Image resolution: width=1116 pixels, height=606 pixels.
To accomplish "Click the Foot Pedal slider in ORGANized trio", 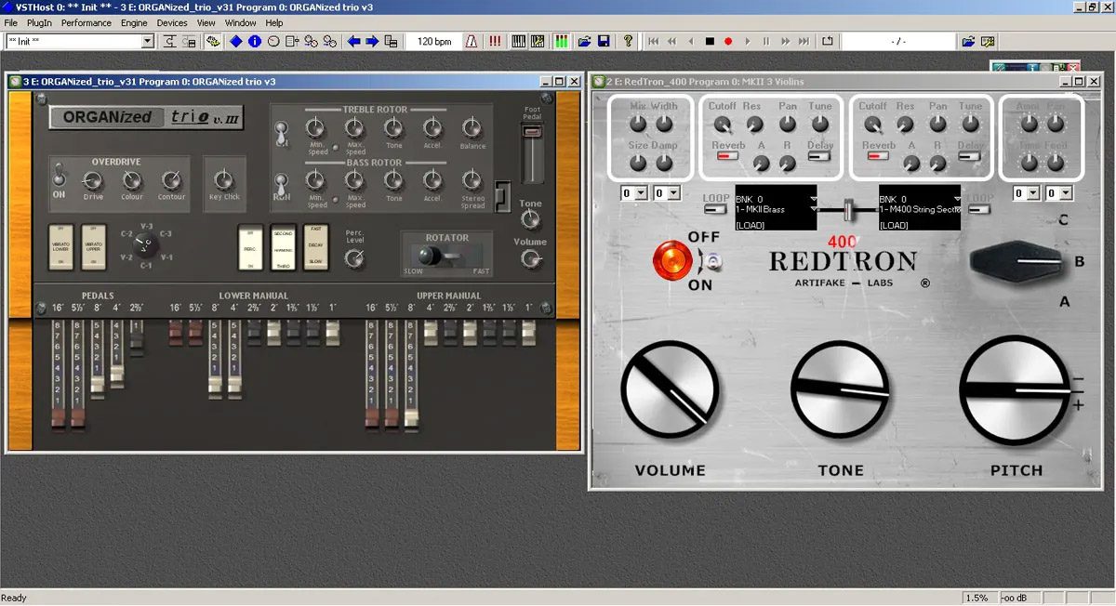I will (532, 154).
